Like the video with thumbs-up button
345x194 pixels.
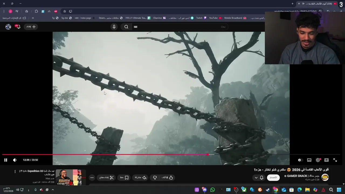tap(167, 178)
